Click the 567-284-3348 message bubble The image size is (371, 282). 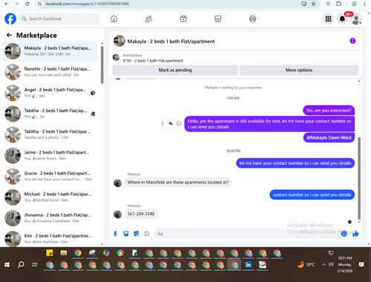coord(141,214)
